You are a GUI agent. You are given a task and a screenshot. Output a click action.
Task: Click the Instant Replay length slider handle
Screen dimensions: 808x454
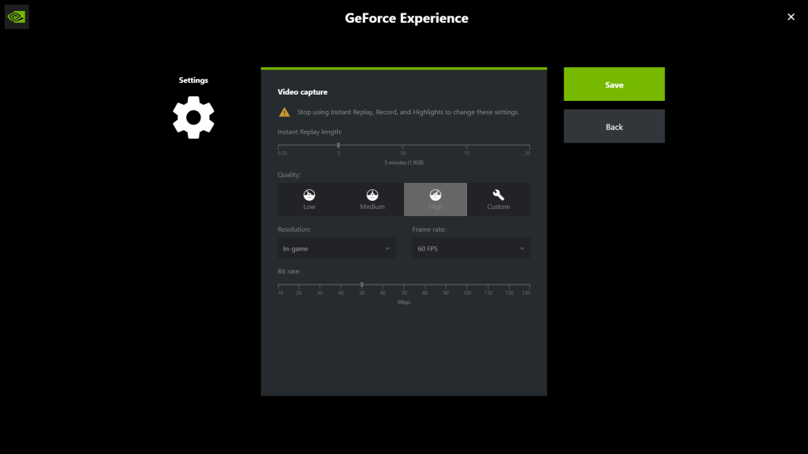click(x=339, y=145)
